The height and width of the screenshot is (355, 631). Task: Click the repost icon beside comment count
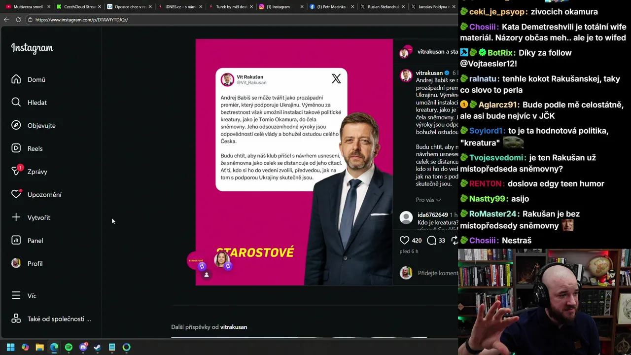click(x=455, y=240)
